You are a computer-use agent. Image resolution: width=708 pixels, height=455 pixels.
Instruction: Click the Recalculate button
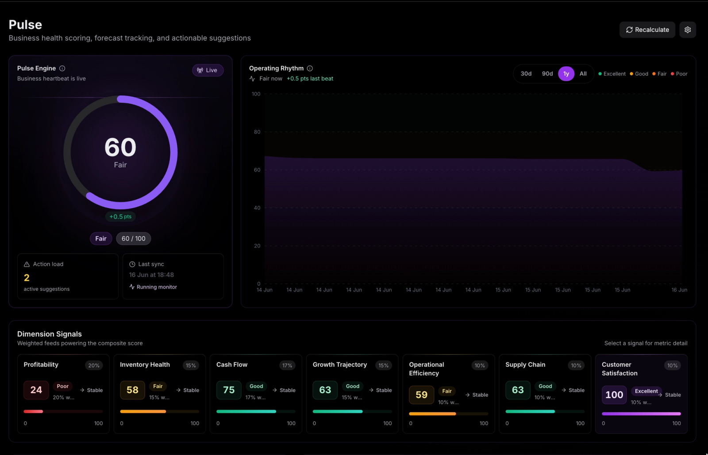pos(647,30)
